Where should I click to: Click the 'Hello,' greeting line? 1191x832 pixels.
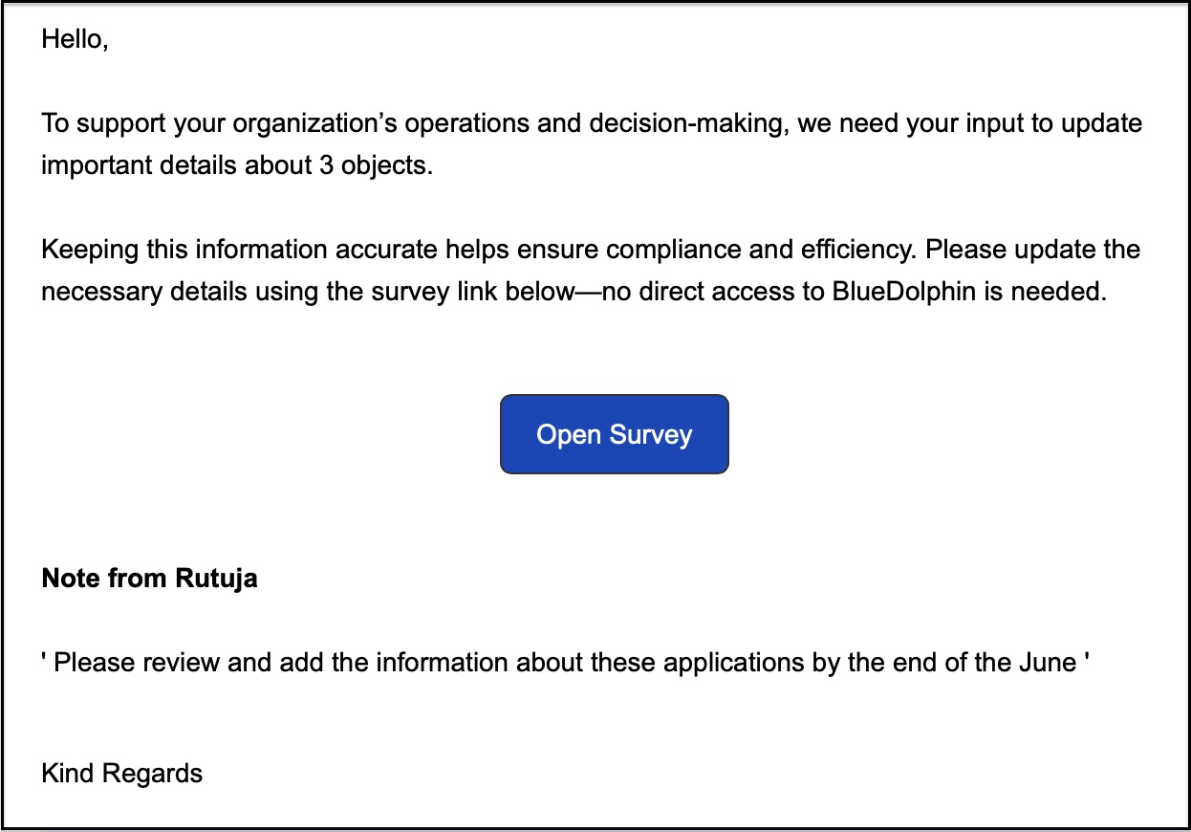click(x=75, y=41)
